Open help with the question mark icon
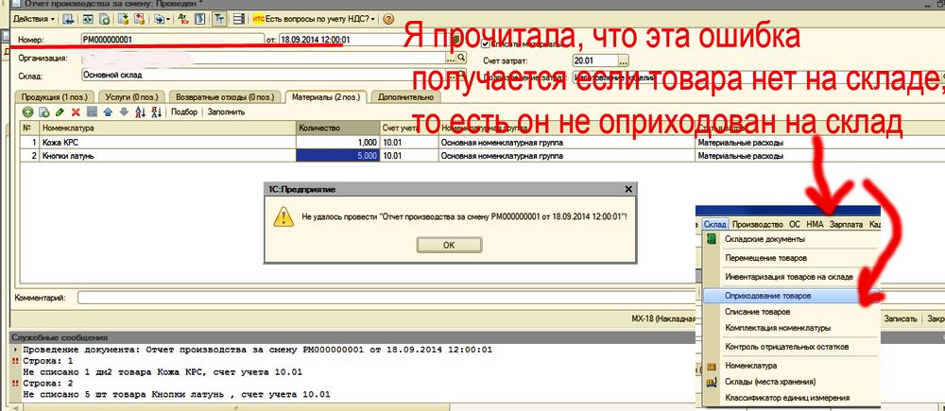This screenshot has height=411, width=945. (388, 19)
